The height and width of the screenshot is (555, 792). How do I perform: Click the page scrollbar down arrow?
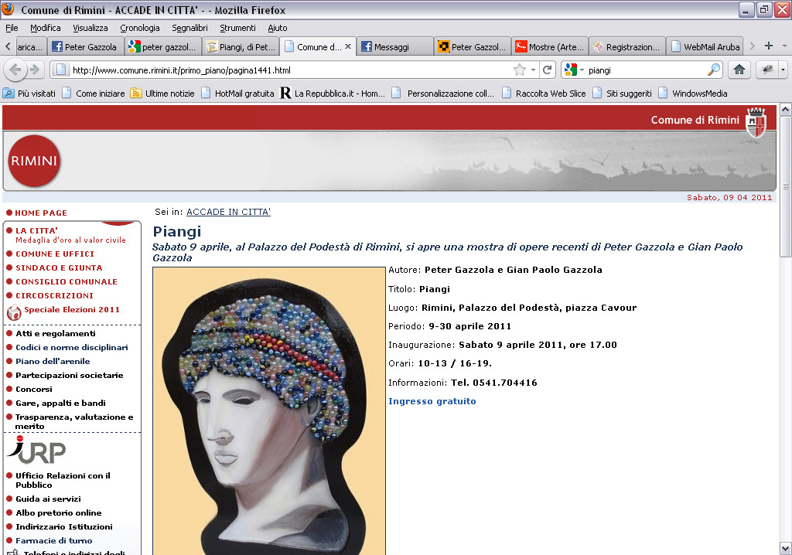785,549
